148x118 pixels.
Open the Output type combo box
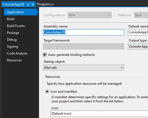click(x=138, y=46)
